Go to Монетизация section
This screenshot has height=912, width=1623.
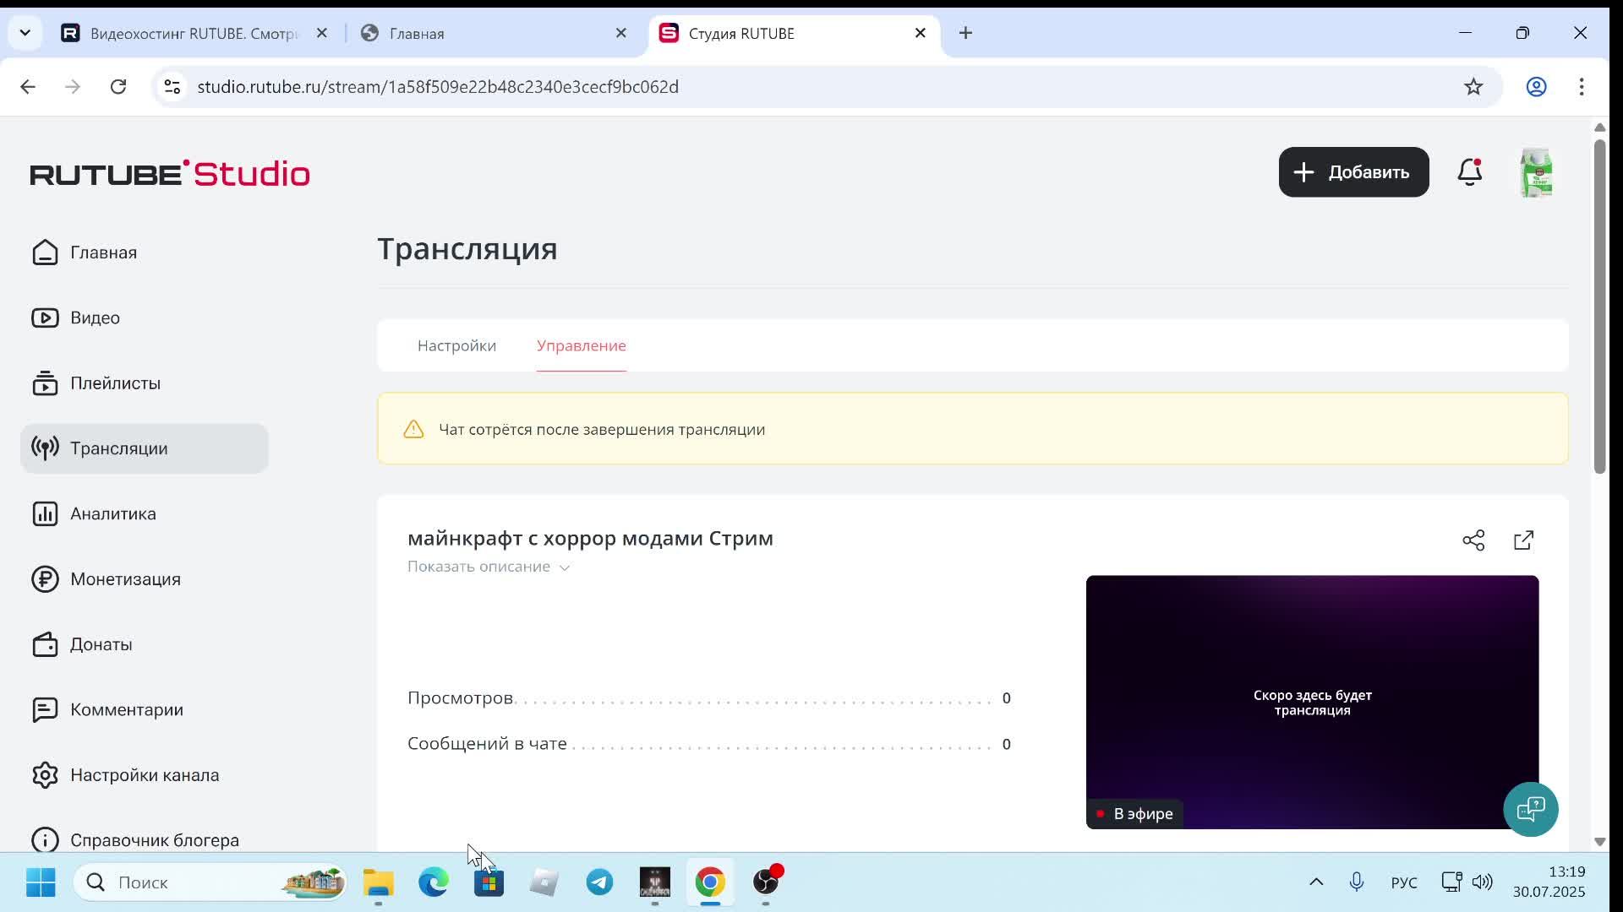click(125, 579)
